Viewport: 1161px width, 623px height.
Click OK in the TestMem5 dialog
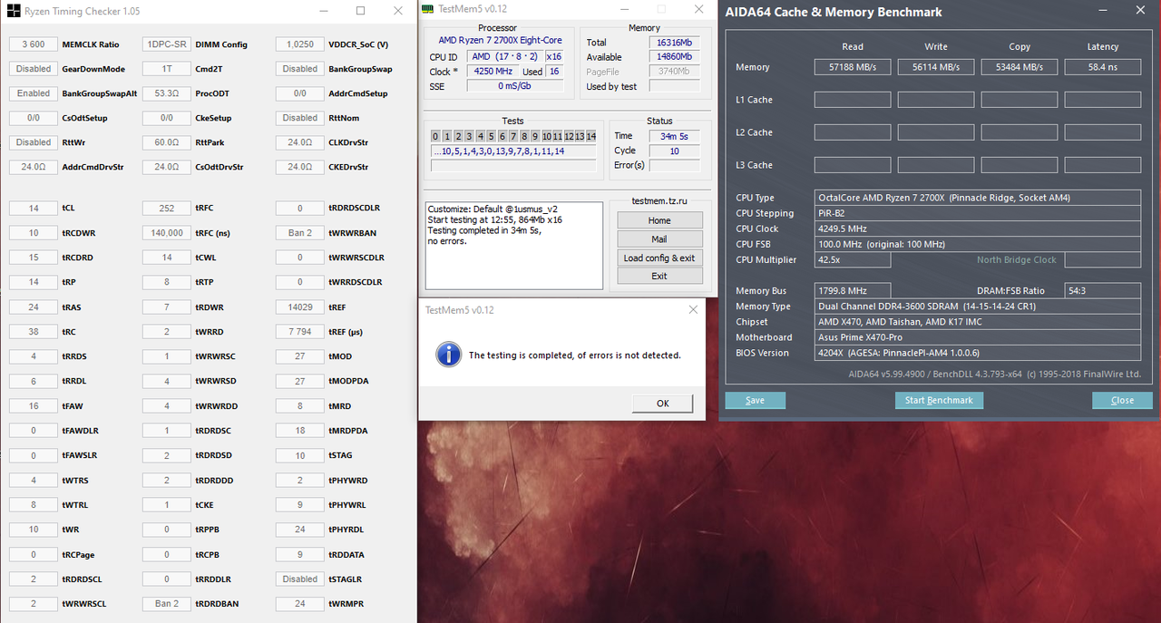(x=662, y=404)
